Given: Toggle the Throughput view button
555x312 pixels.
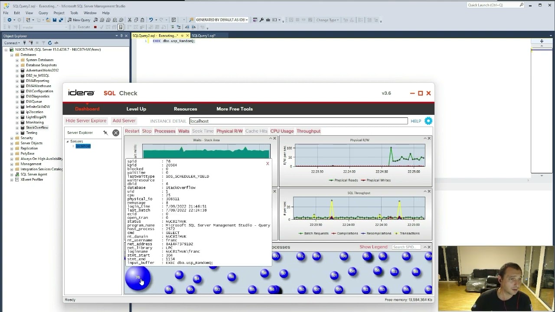Looking at the screenshot, I should tap(308, 131).
